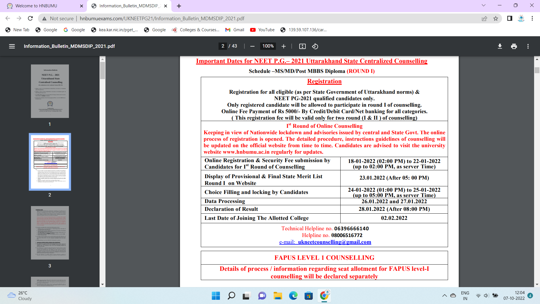Click OneDrive cloud tray icon
540x304 pixels.
tap(453, 296)
